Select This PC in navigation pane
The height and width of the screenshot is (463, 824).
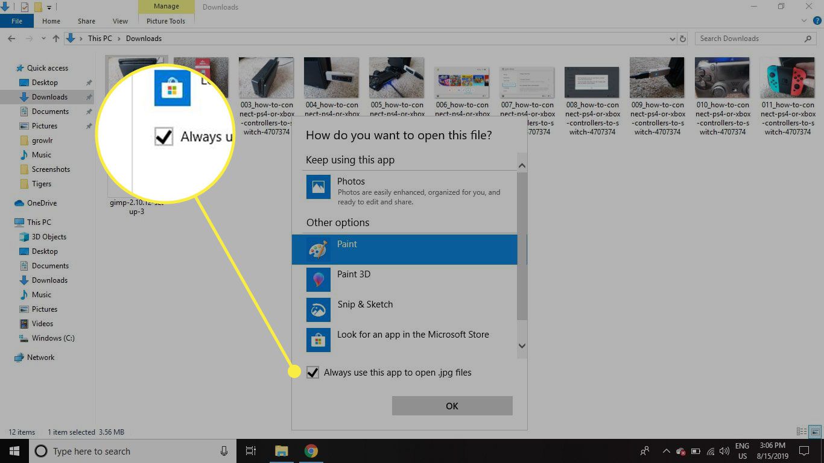(39, 222)
